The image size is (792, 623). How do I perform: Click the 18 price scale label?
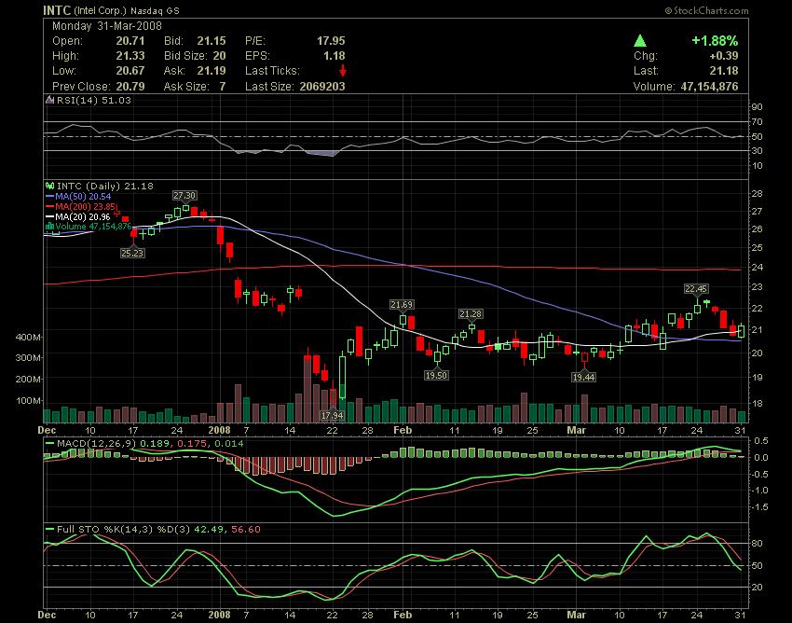[757, 404]
